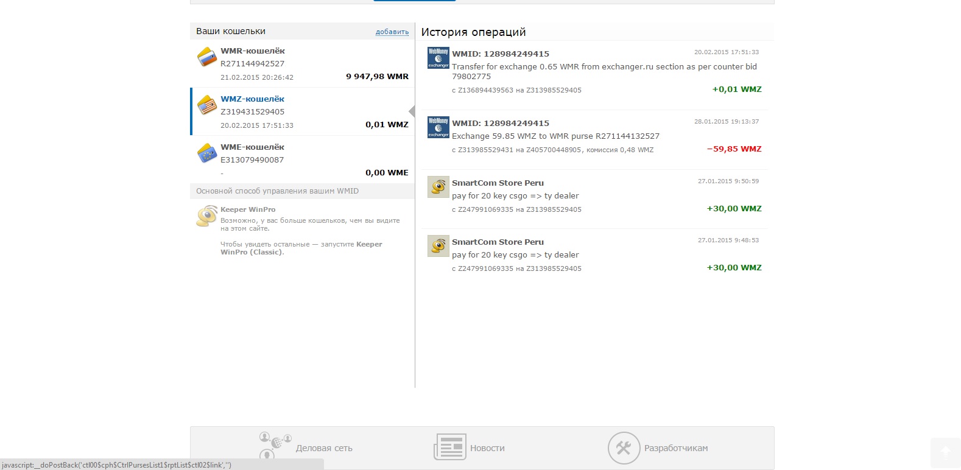Viewport: 961px width, 470px height.
Task: Click the WME wallet icon
Action: 207,153
